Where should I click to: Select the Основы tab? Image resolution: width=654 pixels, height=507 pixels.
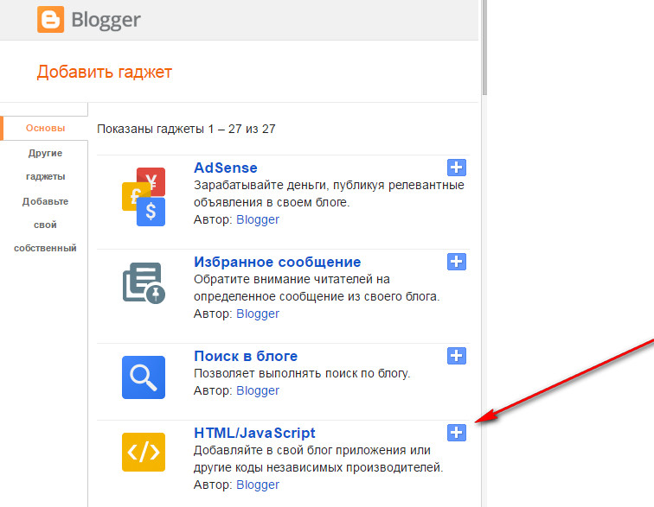click(x=45, y=129)
